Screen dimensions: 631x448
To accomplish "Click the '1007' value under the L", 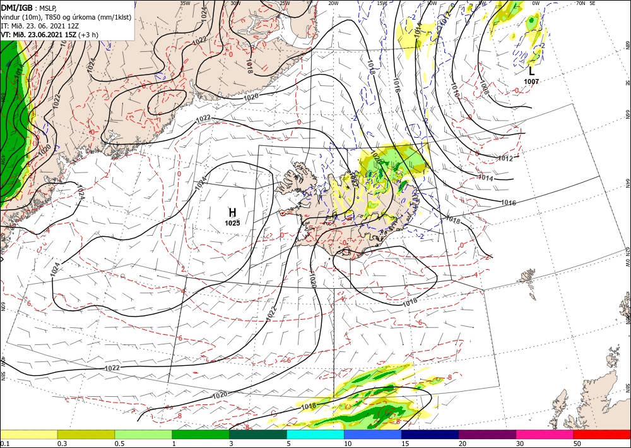I will point(531,82).
